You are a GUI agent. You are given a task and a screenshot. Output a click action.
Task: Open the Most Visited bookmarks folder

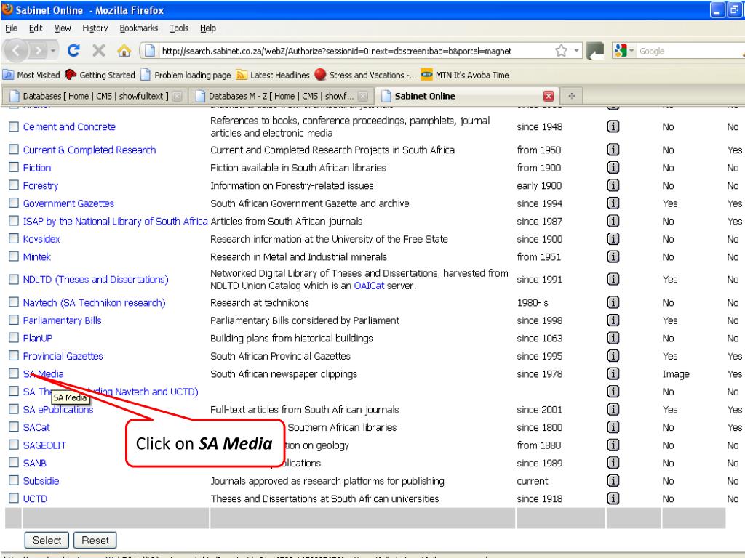[x=31, y=75]
